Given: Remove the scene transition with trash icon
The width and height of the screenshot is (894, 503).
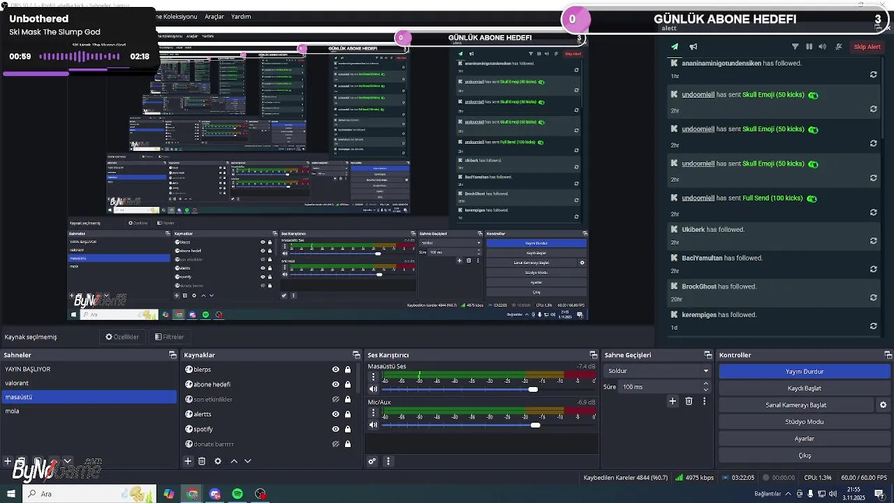Looking at the screenshot, I should point(689,401).
